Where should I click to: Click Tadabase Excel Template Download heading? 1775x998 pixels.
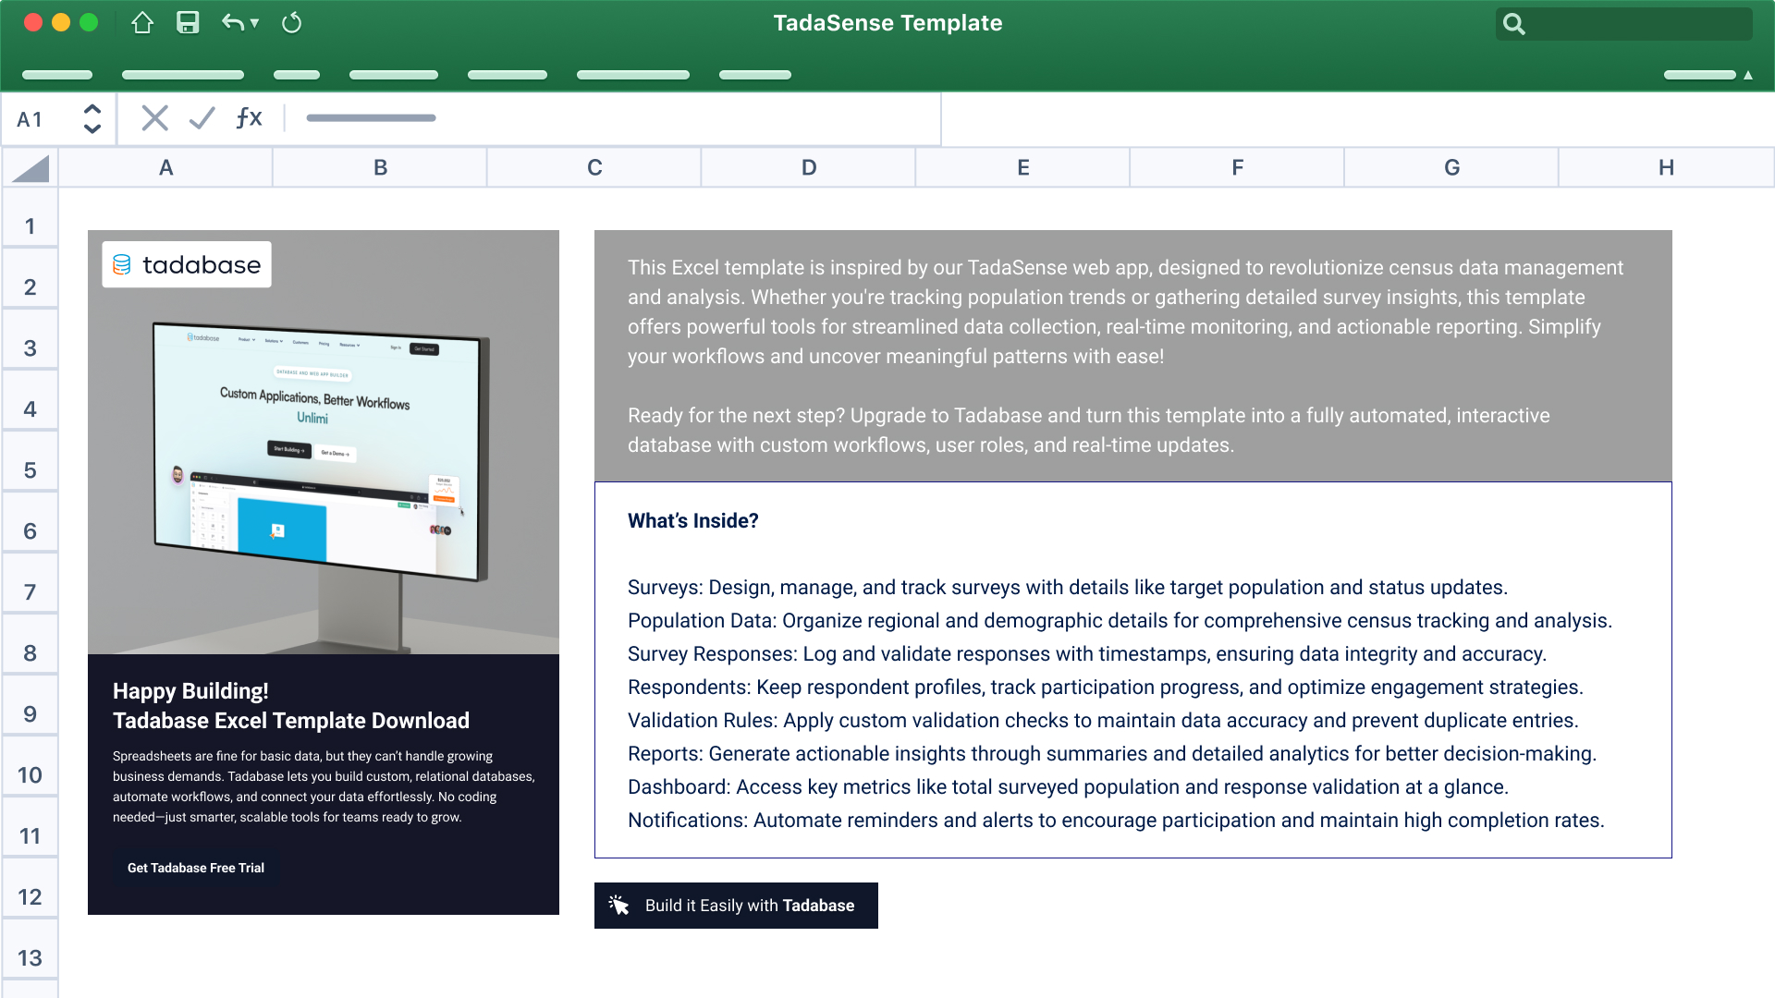291,721
